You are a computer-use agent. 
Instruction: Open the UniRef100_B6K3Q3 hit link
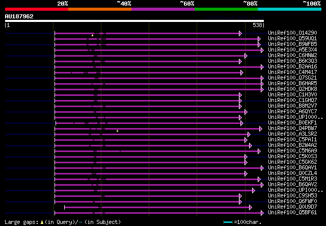point(292,61)
